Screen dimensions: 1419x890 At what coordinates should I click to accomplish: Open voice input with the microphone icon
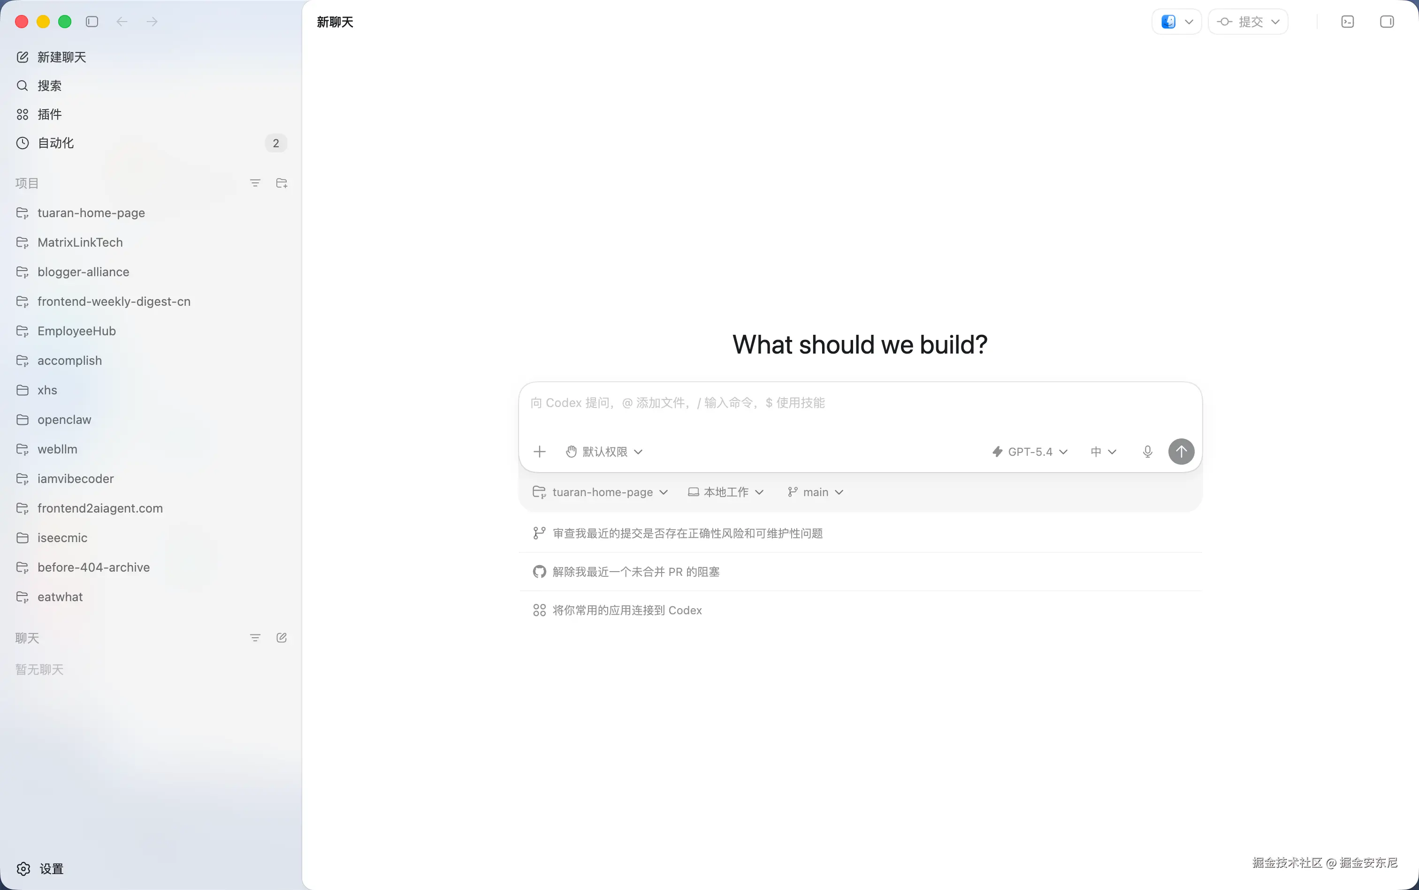[x=1146, y=452]
